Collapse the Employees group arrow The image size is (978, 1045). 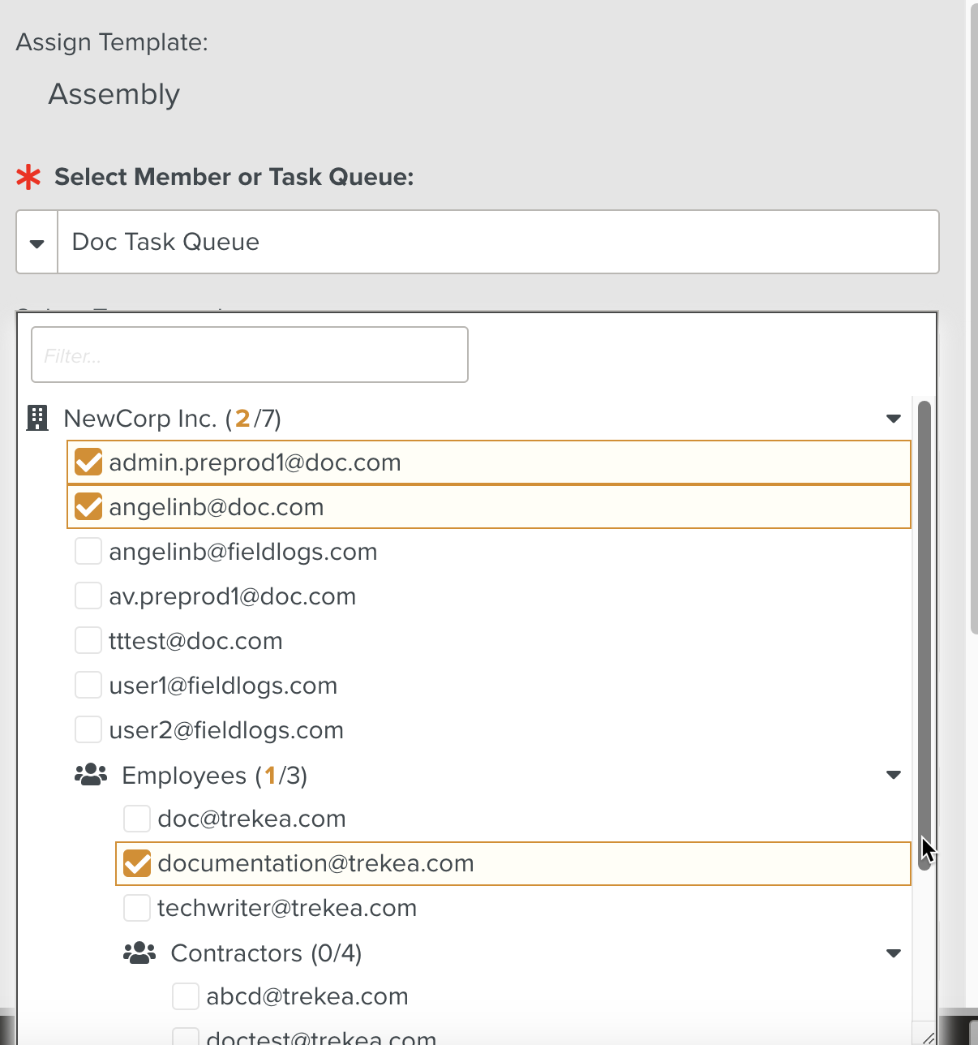894,775
